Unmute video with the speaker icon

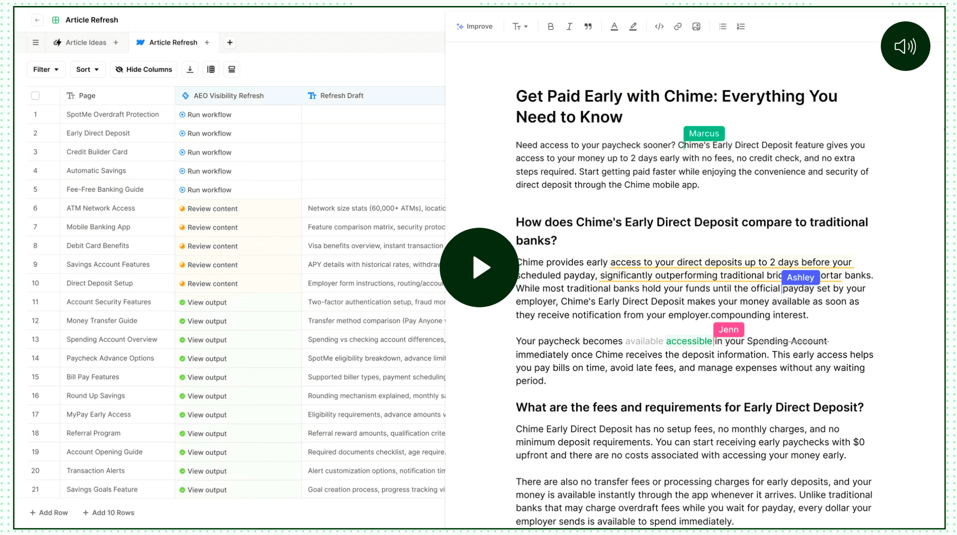[905, 46]
